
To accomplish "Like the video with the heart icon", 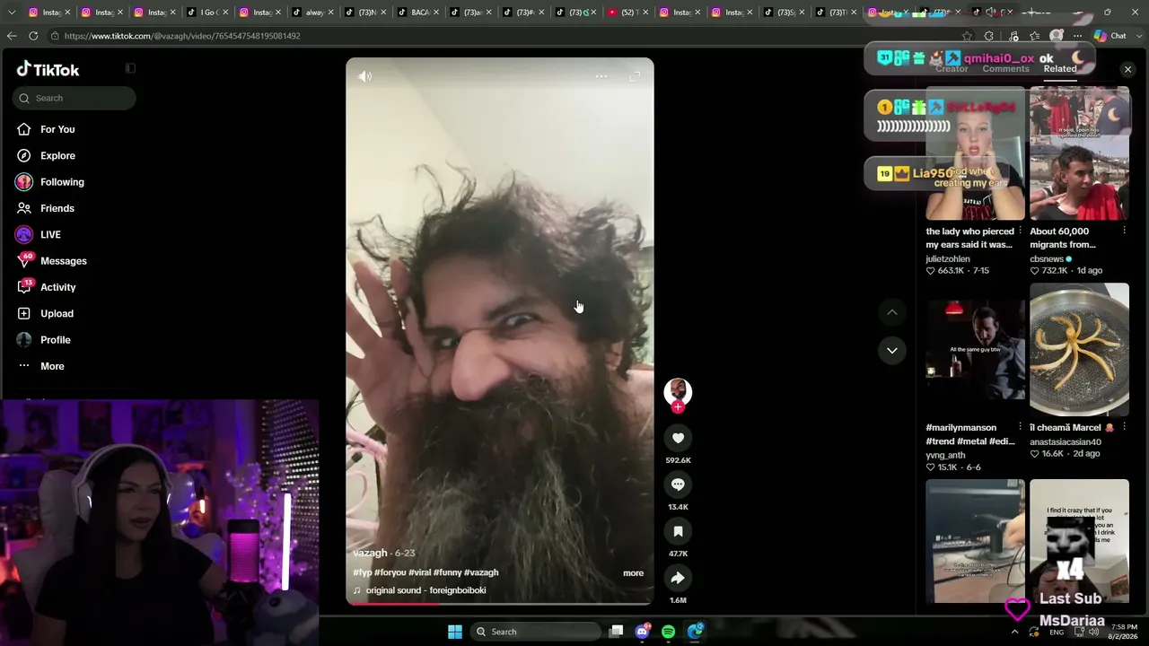I will click(678, 438).
